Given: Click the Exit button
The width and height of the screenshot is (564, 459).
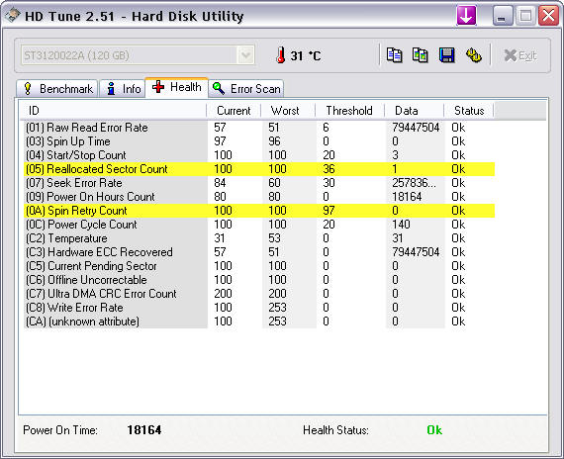Looking at the screenshot, I should point(520,55).
